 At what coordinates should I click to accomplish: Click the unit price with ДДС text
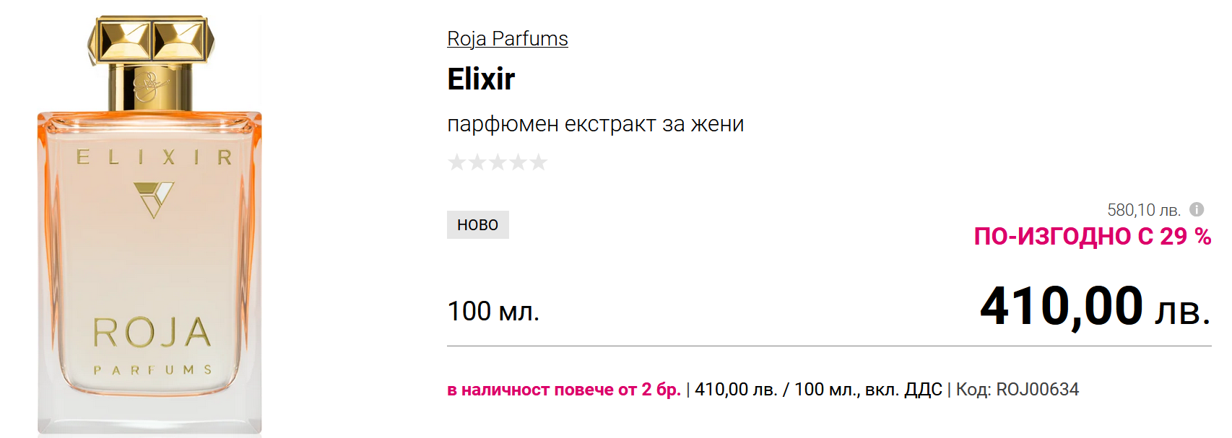(x=817, y=390)
